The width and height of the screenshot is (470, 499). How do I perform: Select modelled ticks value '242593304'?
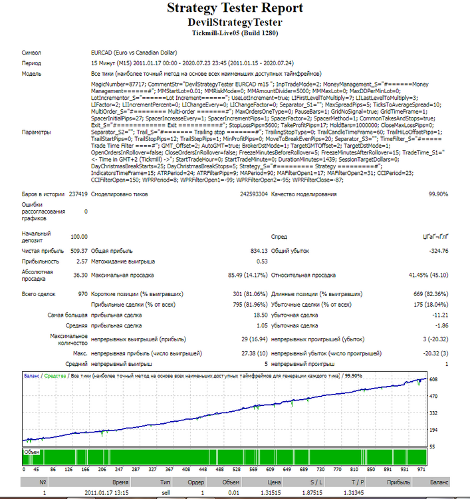coord(254,194)
